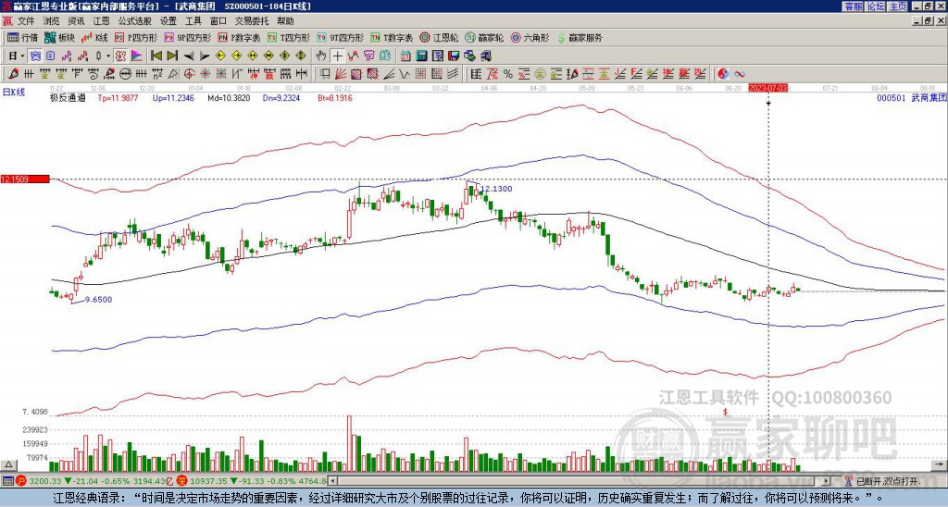Image resolution: width=948 pixels, height=507 pixels.
Task: Open the 江恩轮 tool
Action: click(x=439, y=37)
